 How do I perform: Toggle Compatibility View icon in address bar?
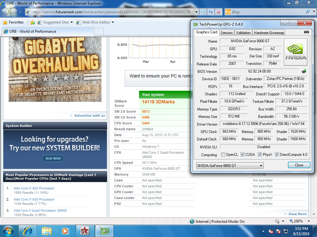coord(203,12)
